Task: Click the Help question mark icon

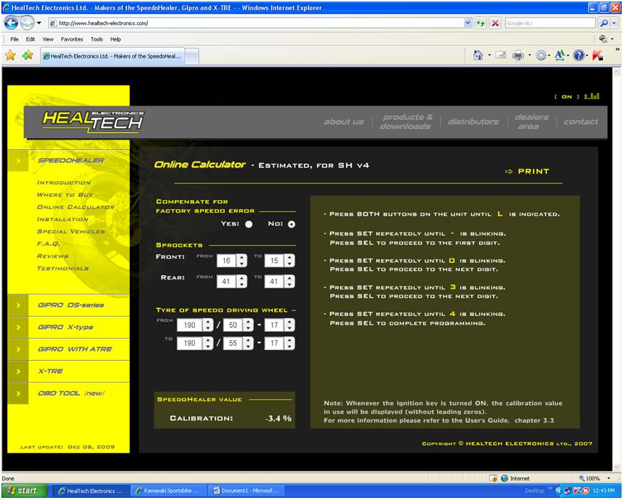Action: (x=579, y=56)
